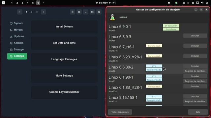Open the clock and calendar panel
The image size is (211, 118).
click(x=105, y=3)
